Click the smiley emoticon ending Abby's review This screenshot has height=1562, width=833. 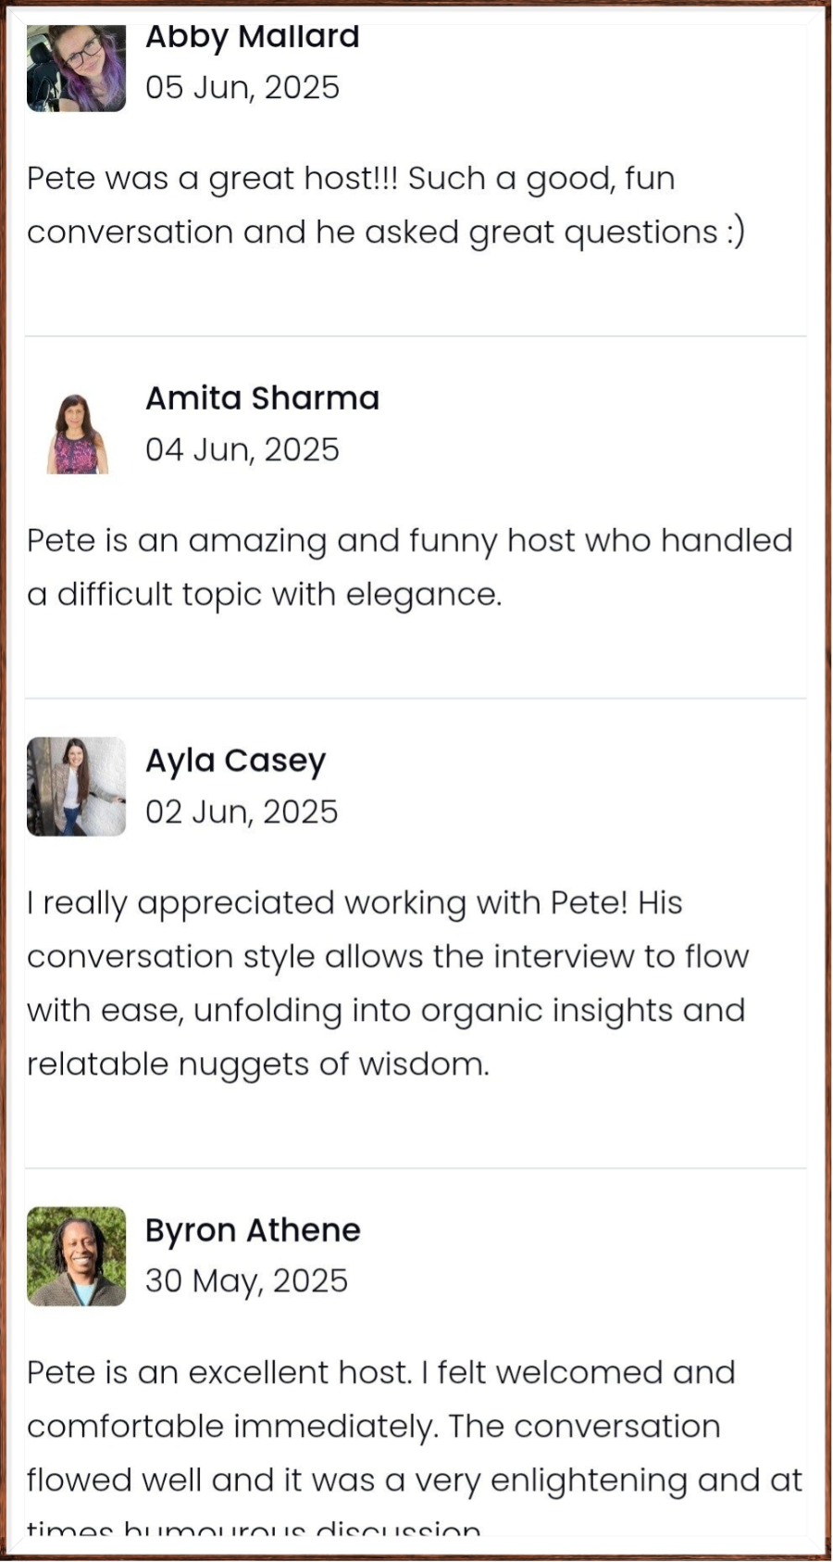point(735,233)
